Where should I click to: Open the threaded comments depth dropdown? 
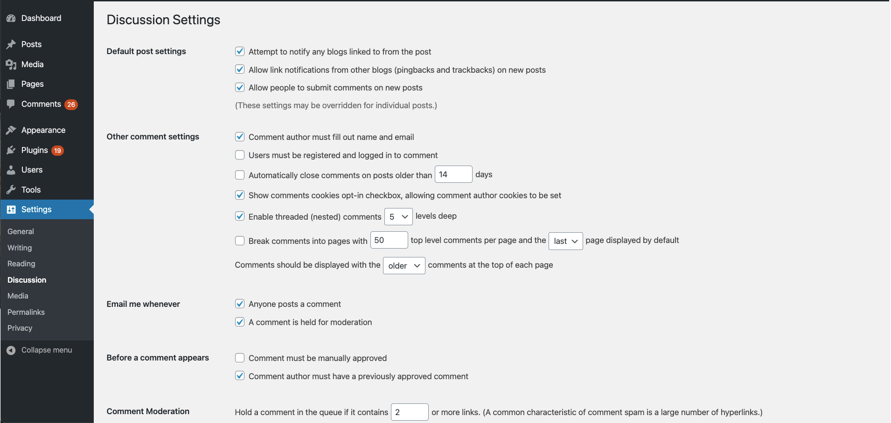[398, 216]
